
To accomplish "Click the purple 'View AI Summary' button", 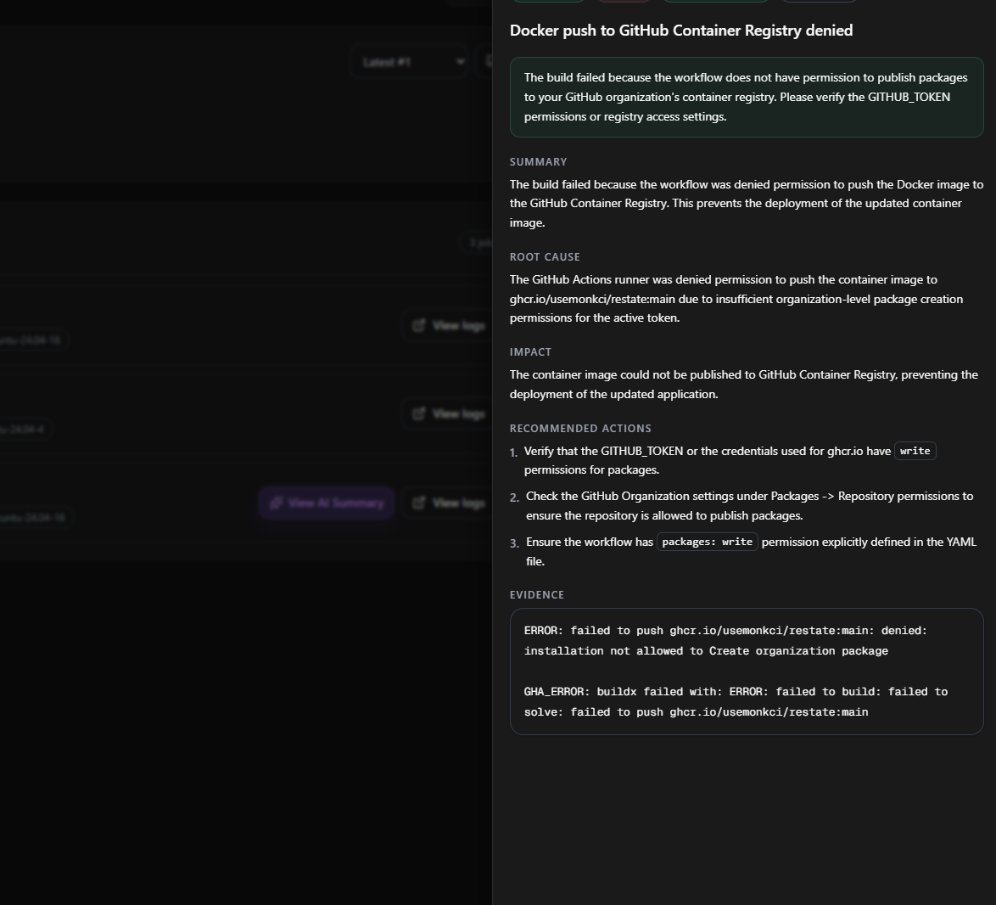I will click(327, 503).
